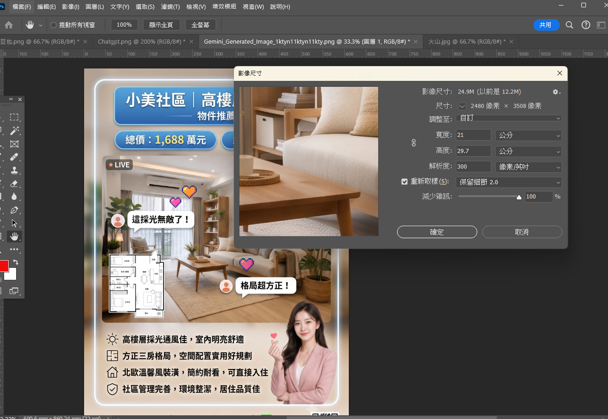This screenshot has width=608, height=419.
Task: Open the 文字 menu
Action: [120, 6]
